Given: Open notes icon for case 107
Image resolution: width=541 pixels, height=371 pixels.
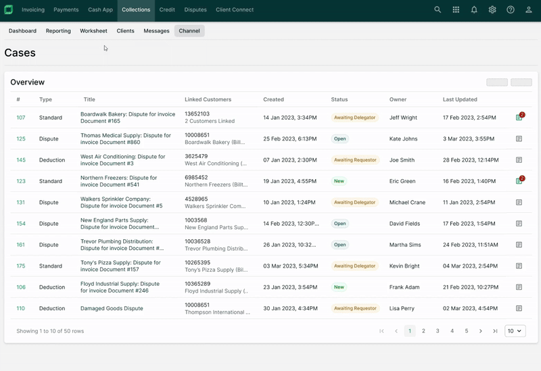Looking at the screenshot, I should pos(519,116).
